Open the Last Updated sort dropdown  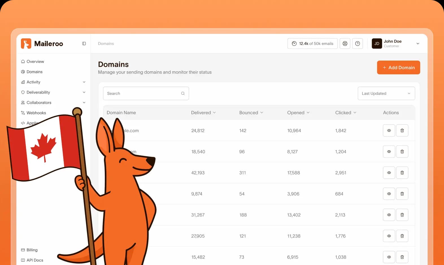pos(386,93)
